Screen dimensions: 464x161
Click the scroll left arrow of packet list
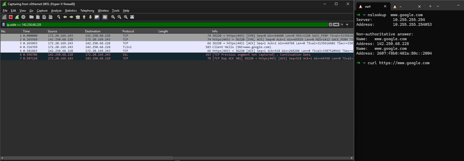point(2,158)
